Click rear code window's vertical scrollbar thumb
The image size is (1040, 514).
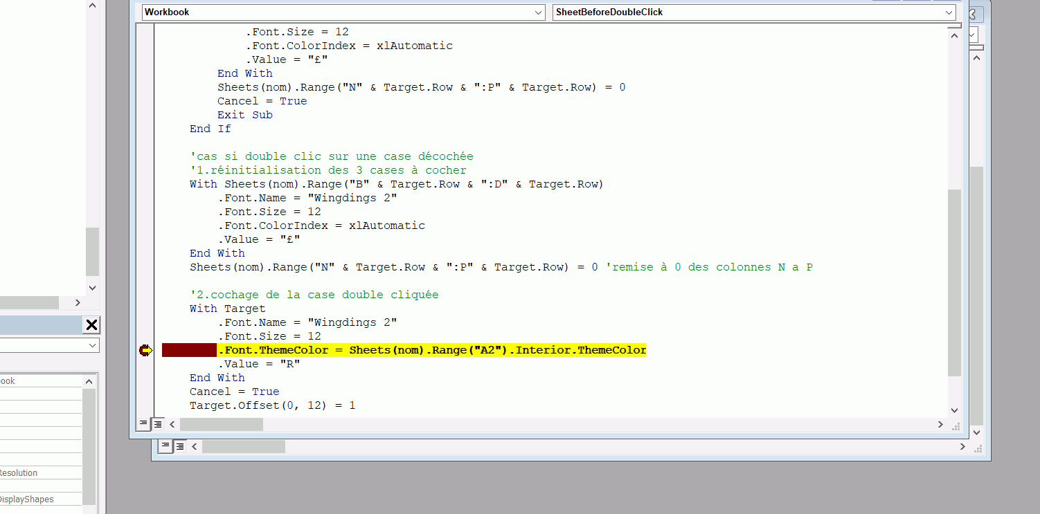(x=977, y=295)
